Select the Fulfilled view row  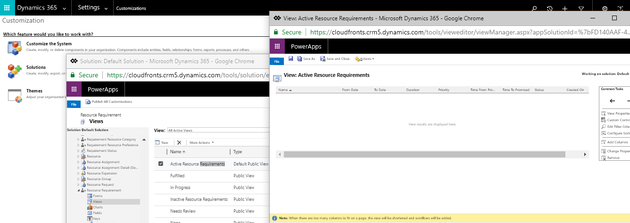coord(212,176)
